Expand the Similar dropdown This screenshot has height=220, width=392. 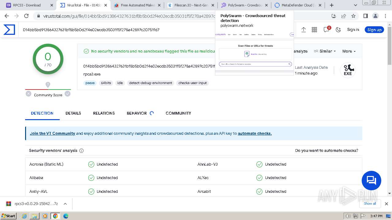325,51
